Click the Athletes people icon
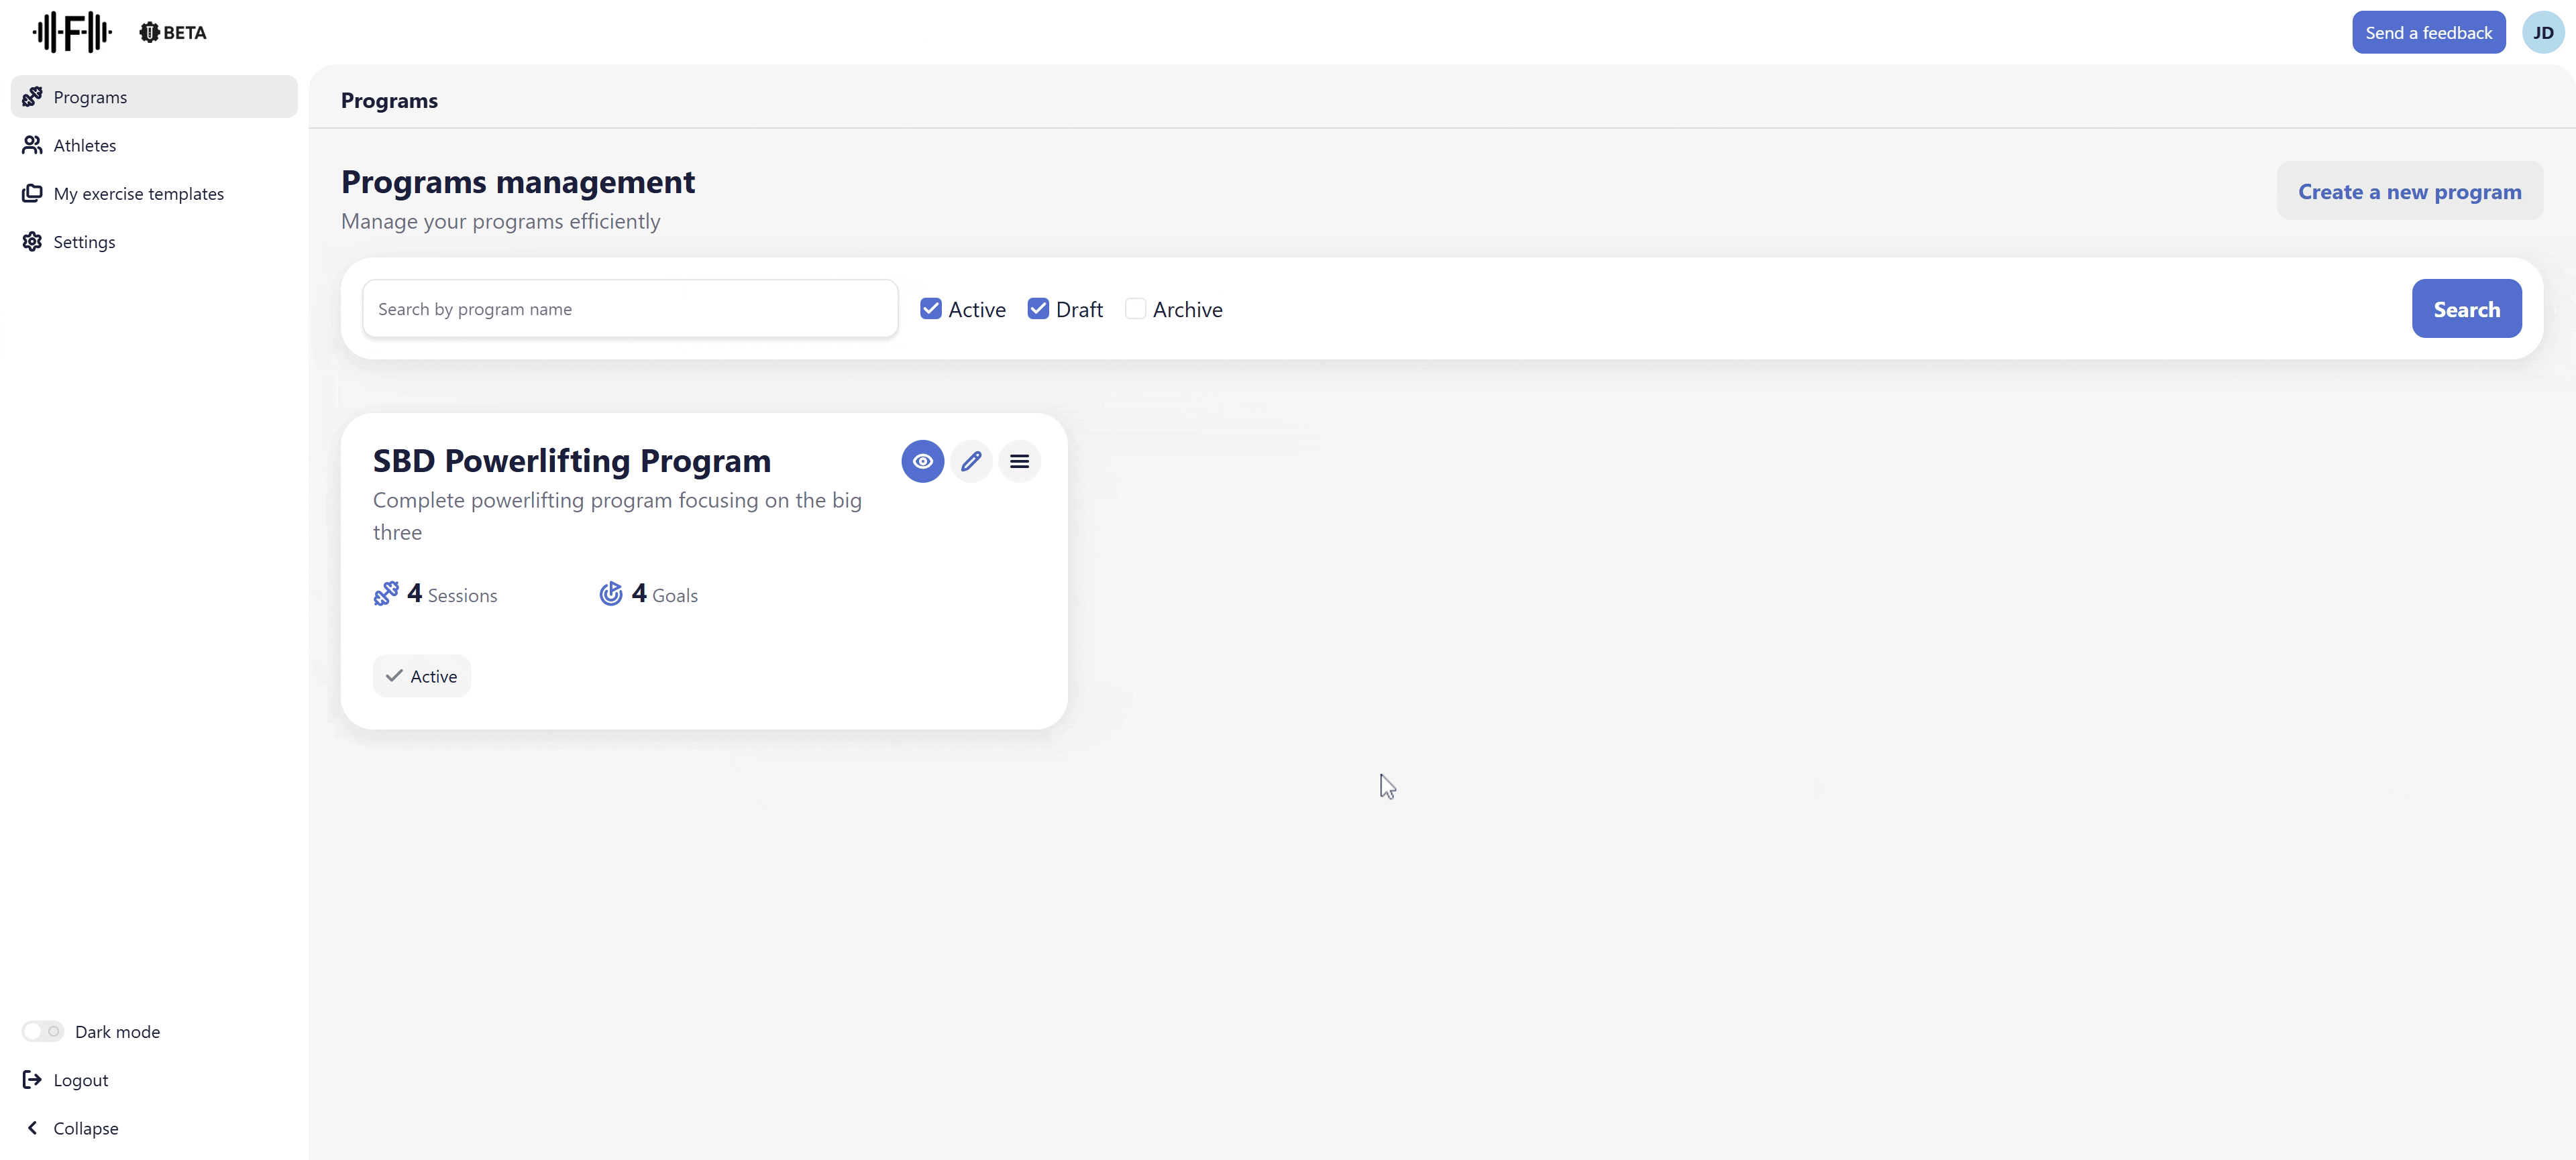Screen dimensions: 2576x1160 click(32, 145)
